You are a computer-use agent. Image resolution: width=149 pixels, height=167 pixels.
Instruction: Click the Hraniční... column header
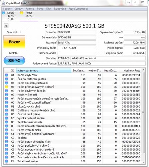(x=110, y=70)
